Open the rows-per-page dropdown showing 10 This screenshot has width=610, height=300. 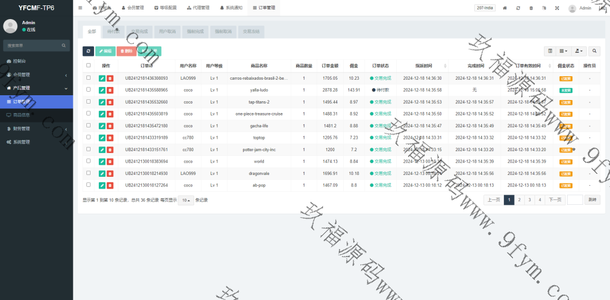(x=186, y=200)
